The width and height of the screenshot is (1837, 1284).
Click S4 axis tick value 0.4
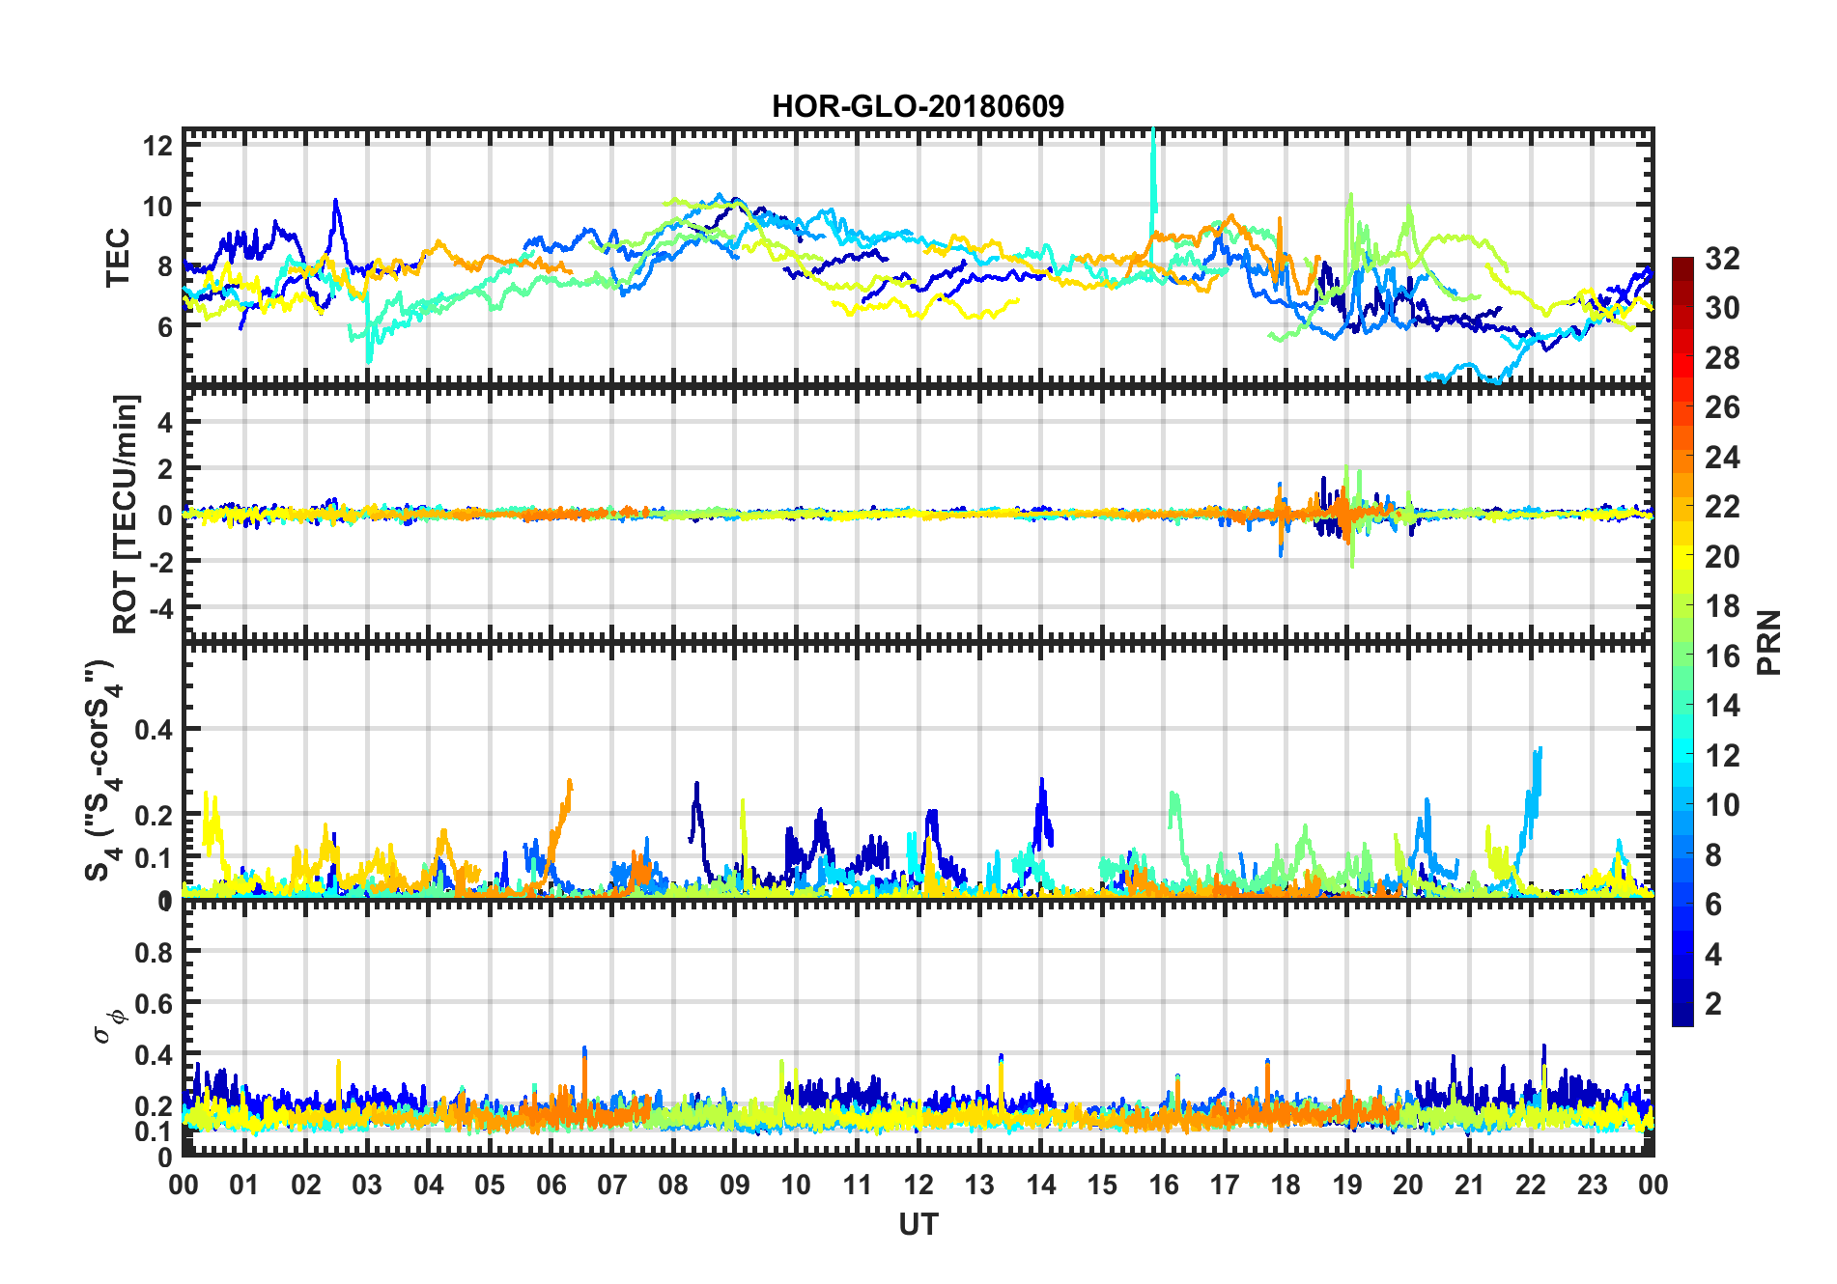click(154, 730)
